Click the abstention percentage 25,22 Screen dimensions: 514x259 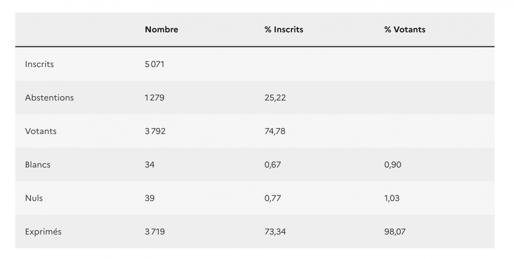[275, 98]
